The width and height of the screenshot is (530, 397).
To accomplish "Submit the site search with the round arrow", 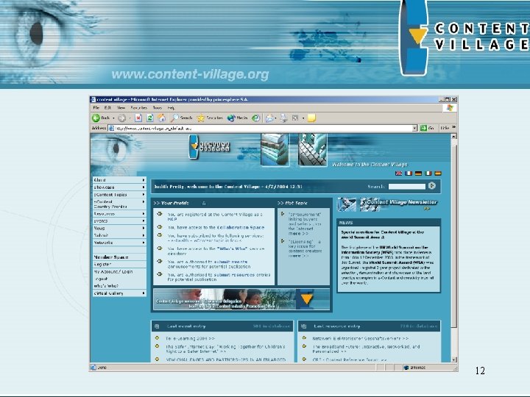I will point(432,186).
